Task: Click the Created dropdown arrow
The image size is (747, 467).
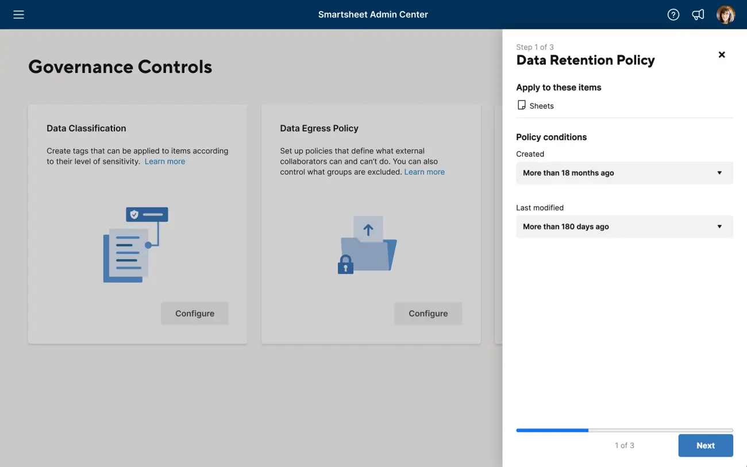Action: 719,173
